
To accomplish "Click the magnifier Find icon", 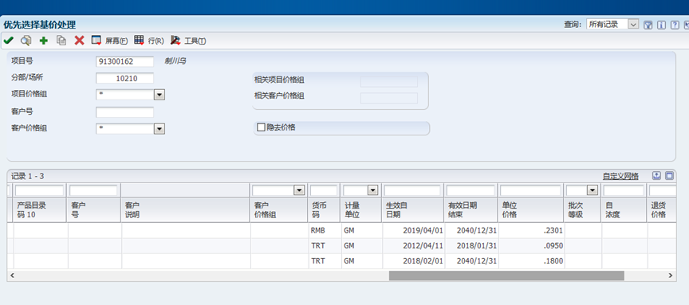I will (26, 41).
